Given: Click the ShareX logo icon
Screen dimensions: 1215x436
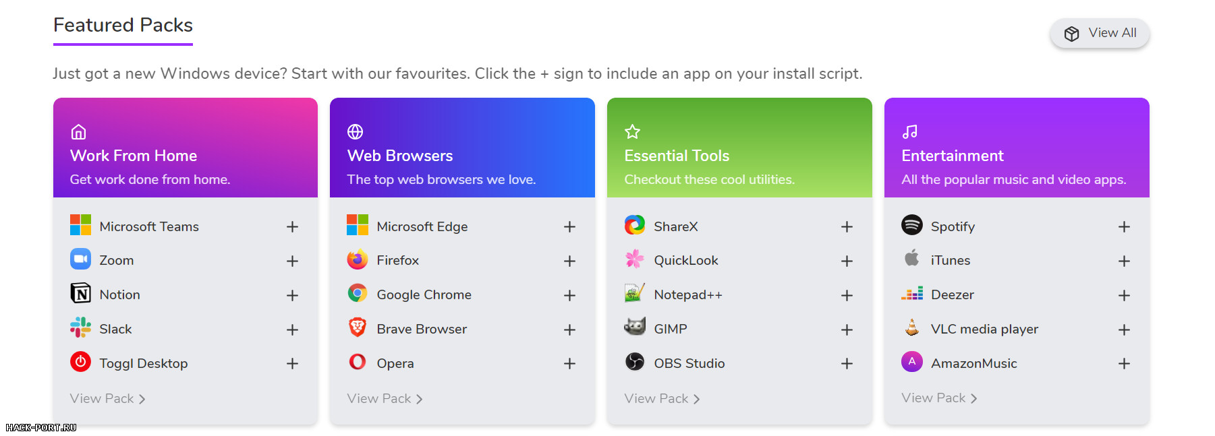Looking at the screenshot, I should point(635,225).
